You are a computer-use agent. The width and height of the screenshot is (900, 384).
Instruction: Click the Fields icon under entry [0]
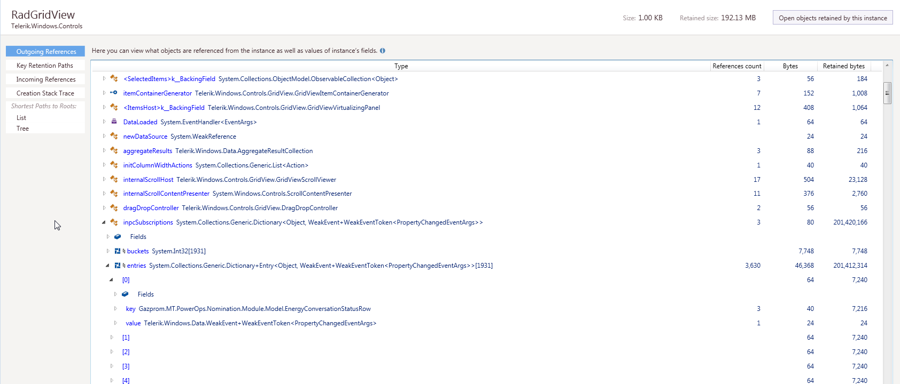(x=125, y=294)
